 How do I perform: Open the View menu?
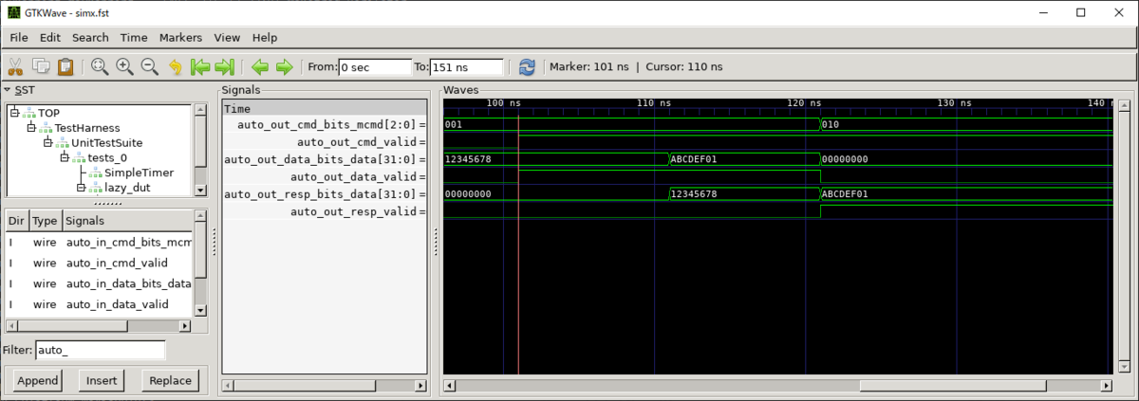pos(227,37)
